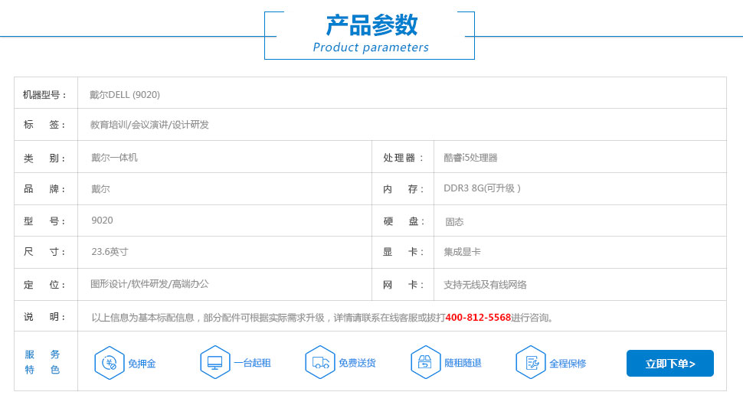Click the 戴尔一体机 category value
Image resolution: width=743 pixels, height=405 pixels.
tap(114, 157)
